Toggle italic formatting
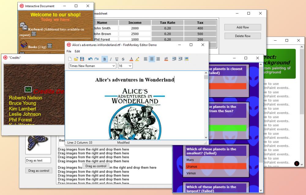 (111, 59)
